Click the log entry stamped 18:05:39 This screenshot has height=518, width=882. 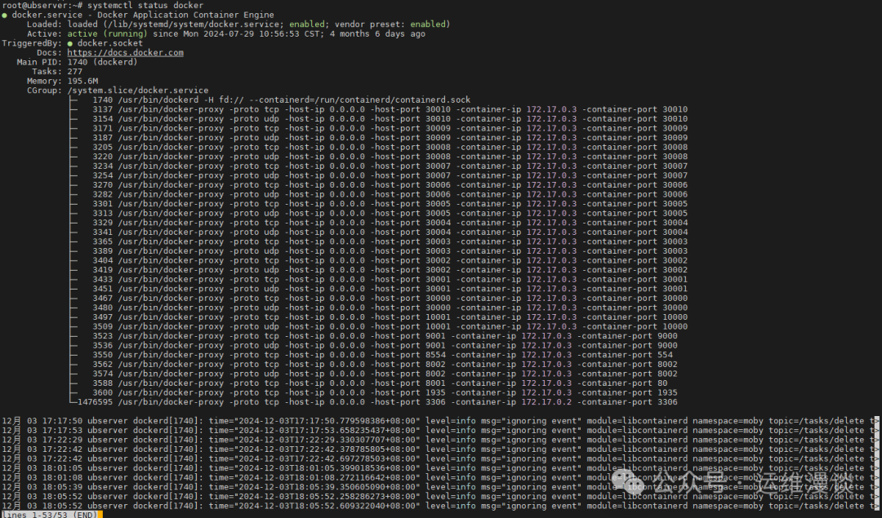(x=440, y=487)
